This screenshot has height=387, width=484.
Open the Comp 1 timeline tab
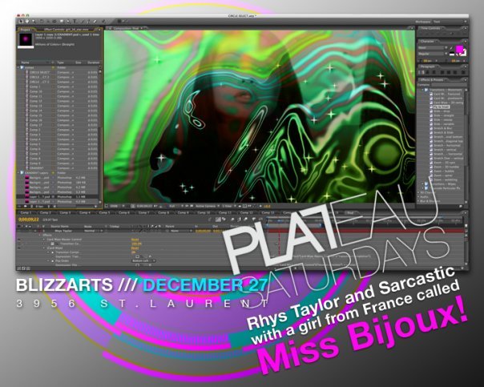[26, 212]
